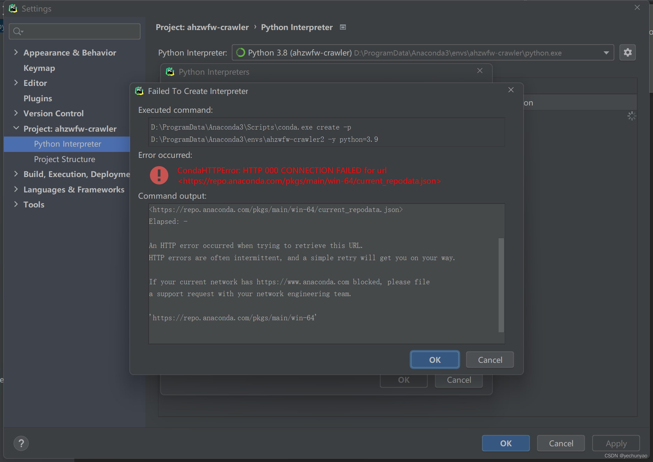
Task: Click the PyCharm icon in error dialog title
Action: pyautogui.click(x=139, y=91)
